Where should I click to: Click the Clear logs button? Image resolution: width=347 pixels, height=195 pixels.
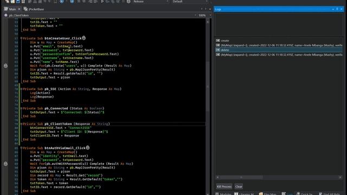[x=239, y=186]
